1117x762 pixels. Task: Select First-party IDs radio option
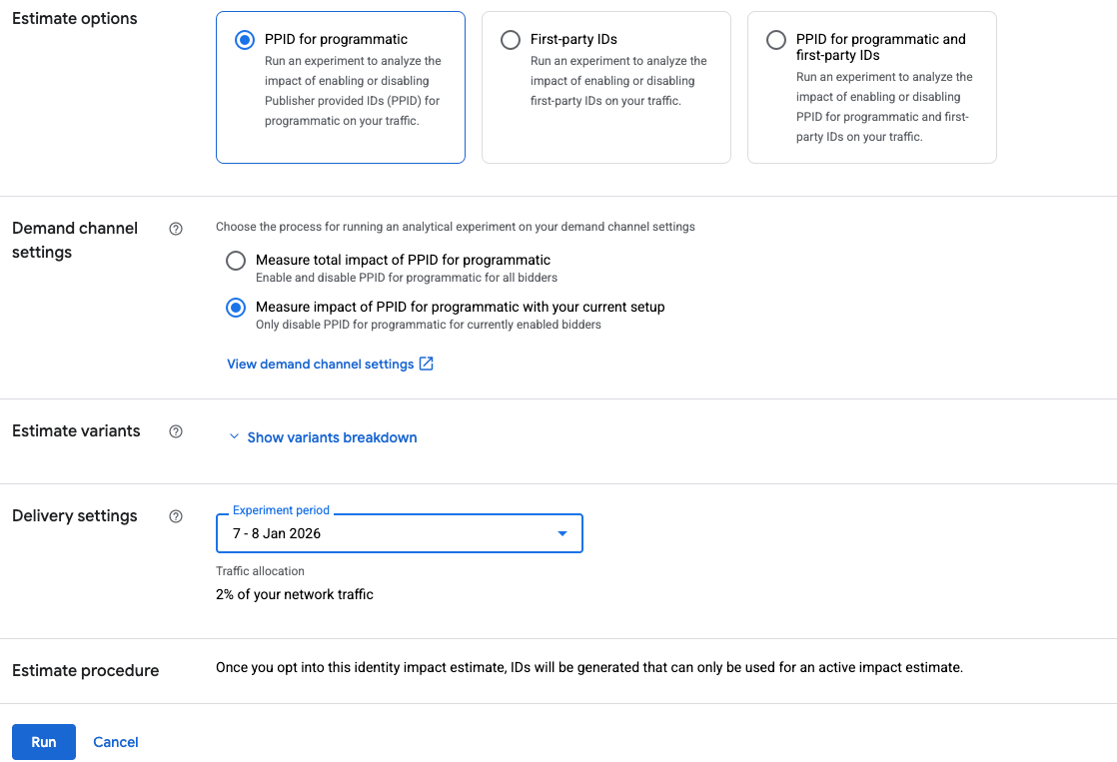point(510,40)
